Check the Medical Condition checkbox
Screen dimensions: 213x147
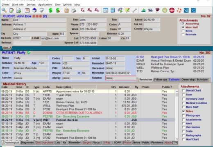184,103
